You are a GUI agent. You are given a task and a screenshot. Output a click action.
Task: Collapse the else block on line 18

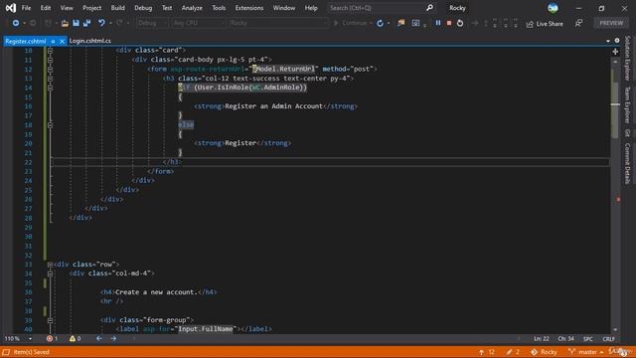50,125
